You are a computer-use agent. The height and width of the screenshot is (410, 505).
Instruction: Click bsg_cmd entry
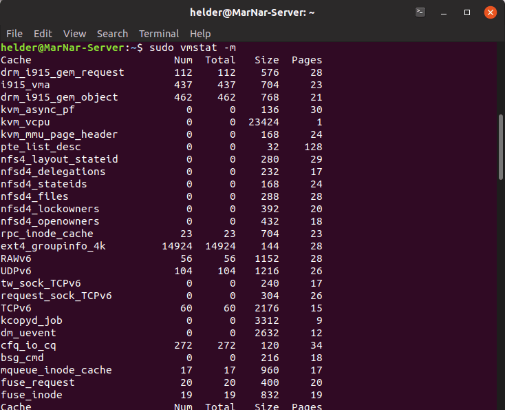(x=22, y=358)
